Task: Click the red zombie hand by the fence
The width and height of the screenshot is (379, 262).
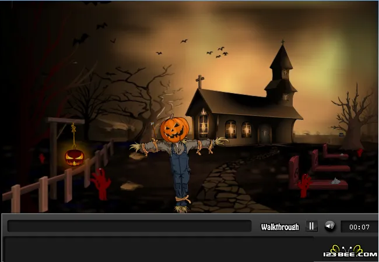Action: click(101, 184)
